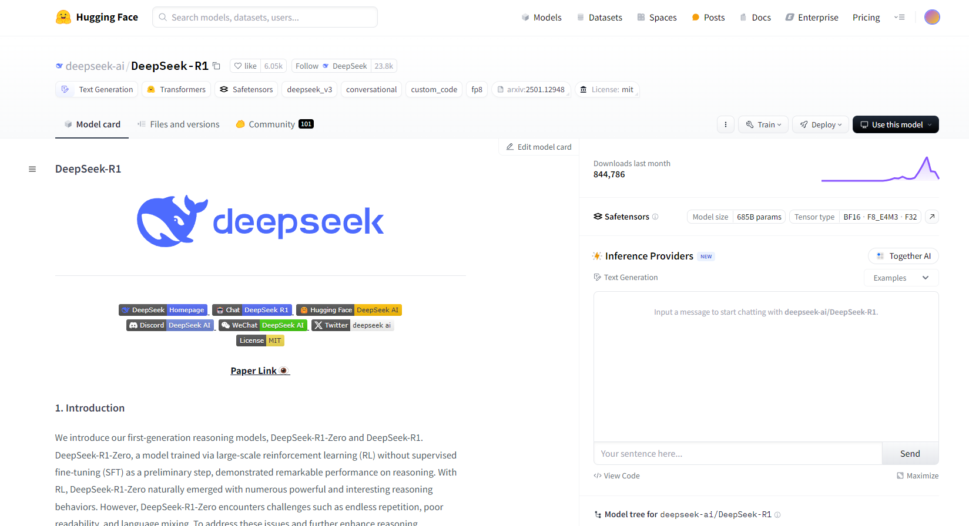Go to Datasets in the navigation
The height and width of the screenshot is (526, 969).
click(x=599, y=18)
